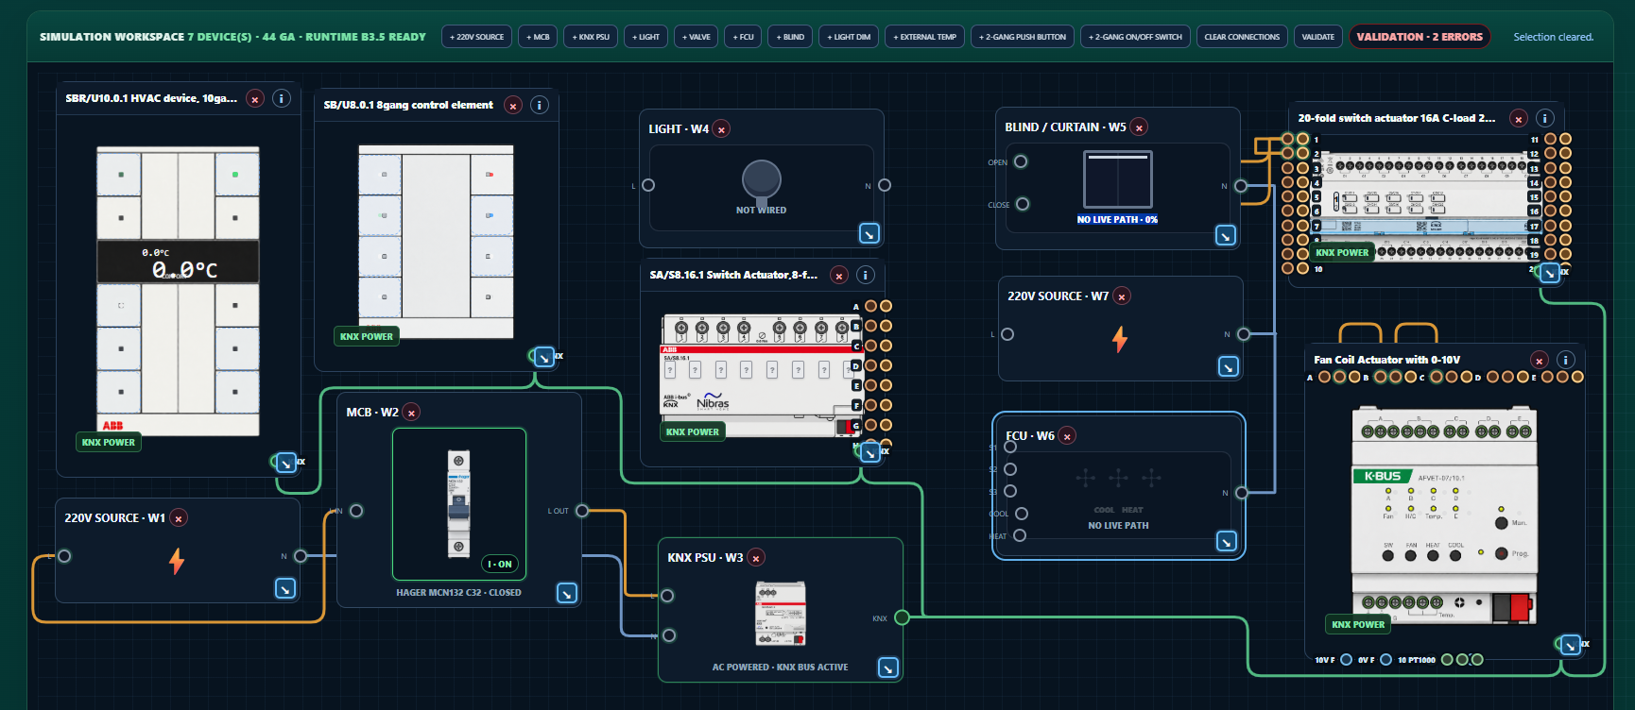
Task: Toggle the MCB I · ON breaker switch
Action: pyautogui.click(x=500, y=564)
